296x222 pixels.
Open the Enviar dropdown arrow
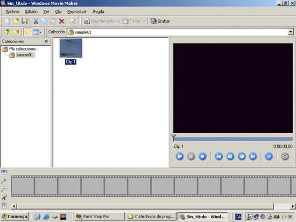pyautogui.click(x=144, y=21)
